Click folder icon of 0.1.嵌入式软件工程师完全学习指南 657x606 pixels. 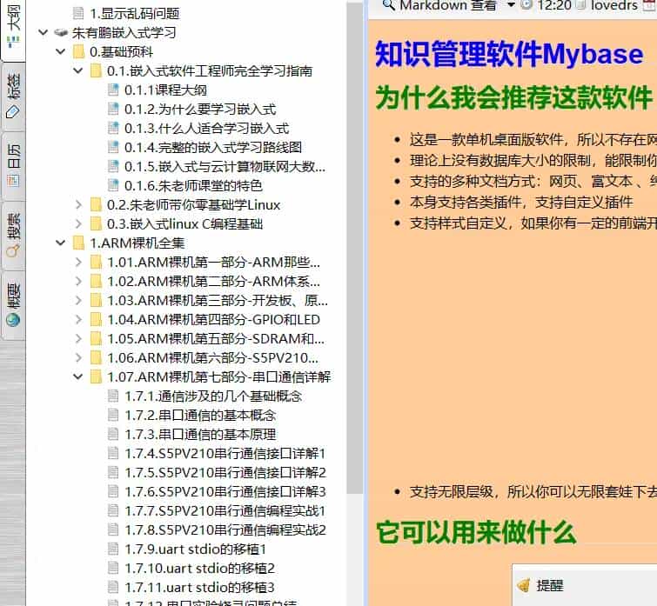pyautogui.click(x=96, y=71)
